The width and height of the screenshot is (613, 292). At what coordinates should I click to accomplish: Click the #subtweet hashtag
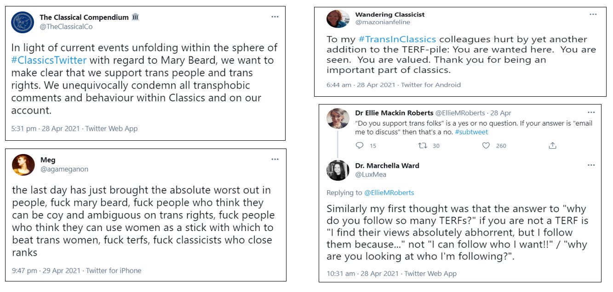(x=471, y=132)
